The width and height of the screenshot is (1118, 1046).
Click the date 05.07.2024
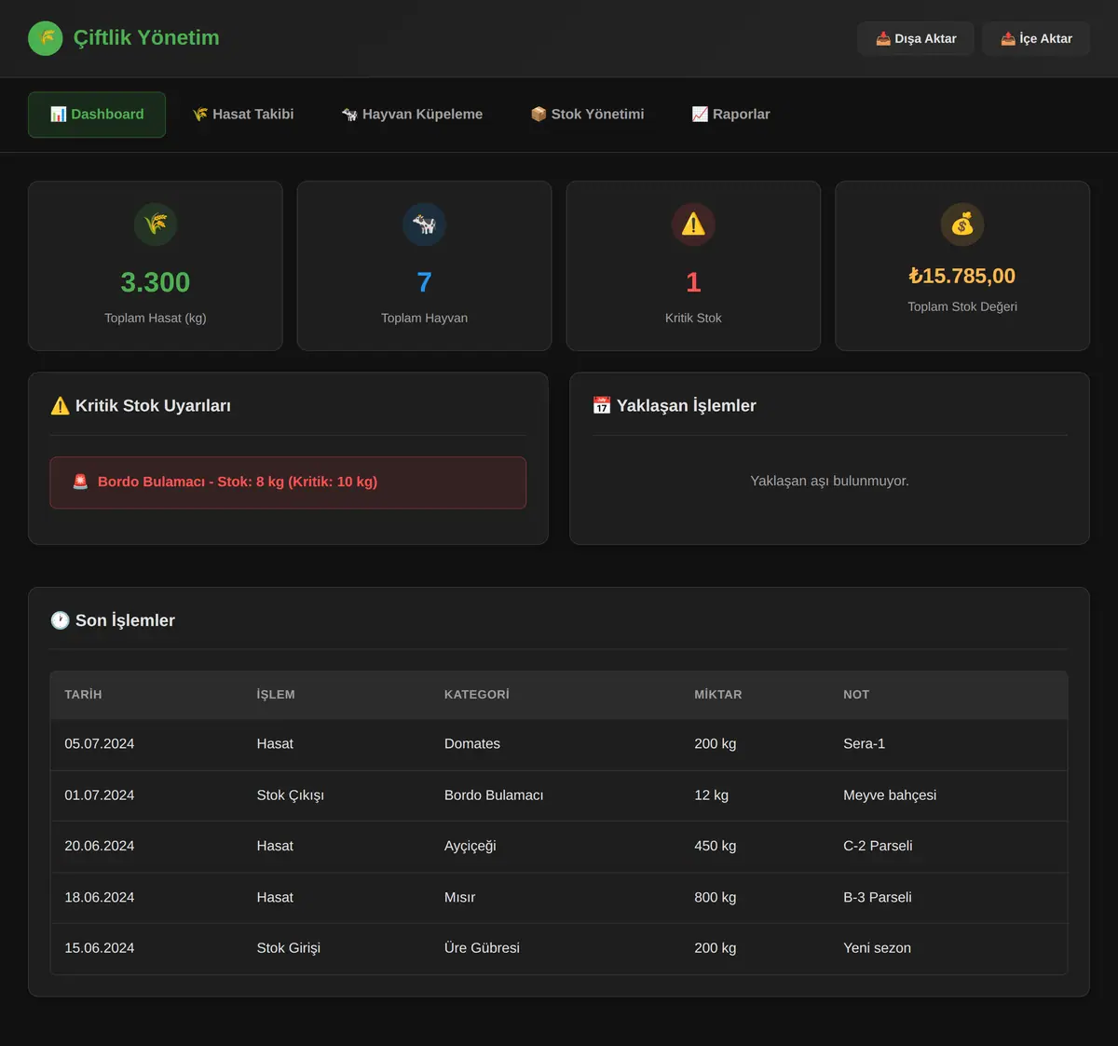100,744
